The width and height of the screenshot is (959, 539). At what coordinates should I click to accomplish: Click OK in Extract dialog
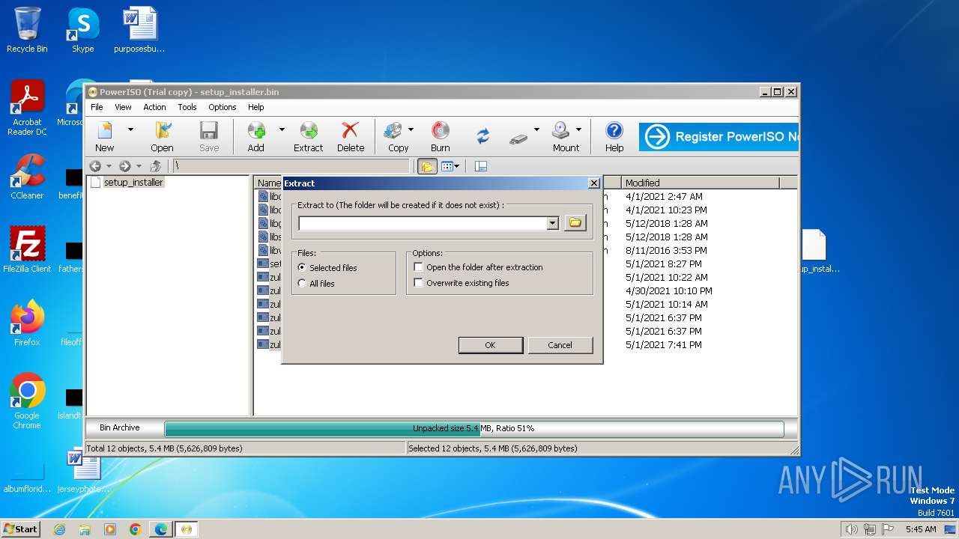(490, 345)
